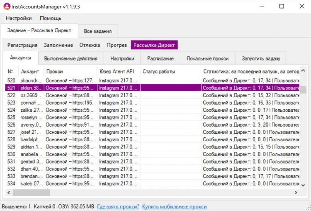Go to the Запустить задачу tab
The height and width of the screenshot is (211, 311).
pyautogui.click(x=261, y=59)
